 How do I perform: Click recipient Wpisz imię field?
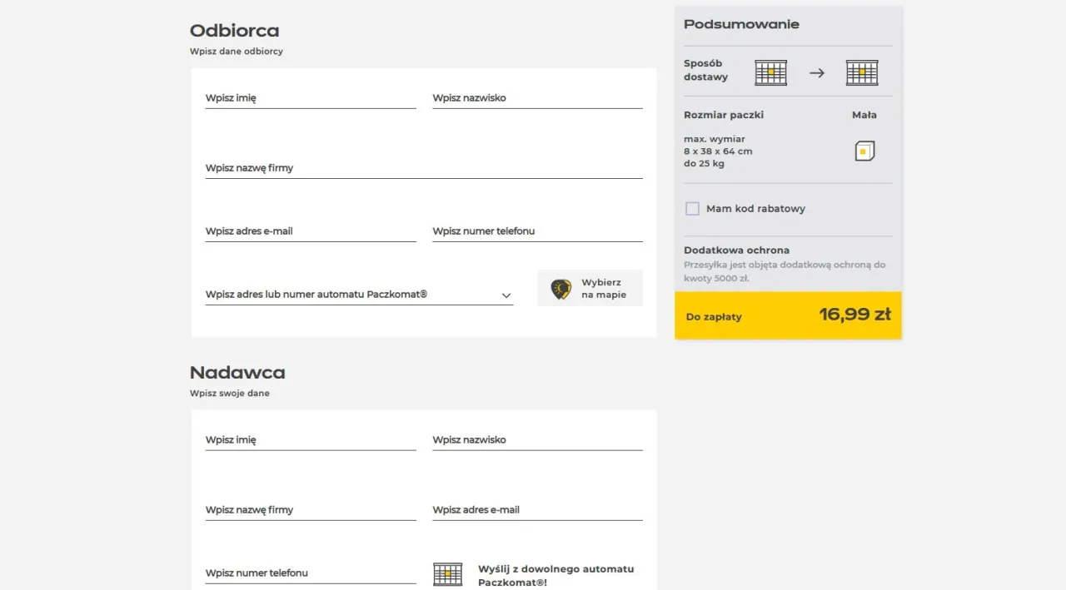[x=310, y=98]
